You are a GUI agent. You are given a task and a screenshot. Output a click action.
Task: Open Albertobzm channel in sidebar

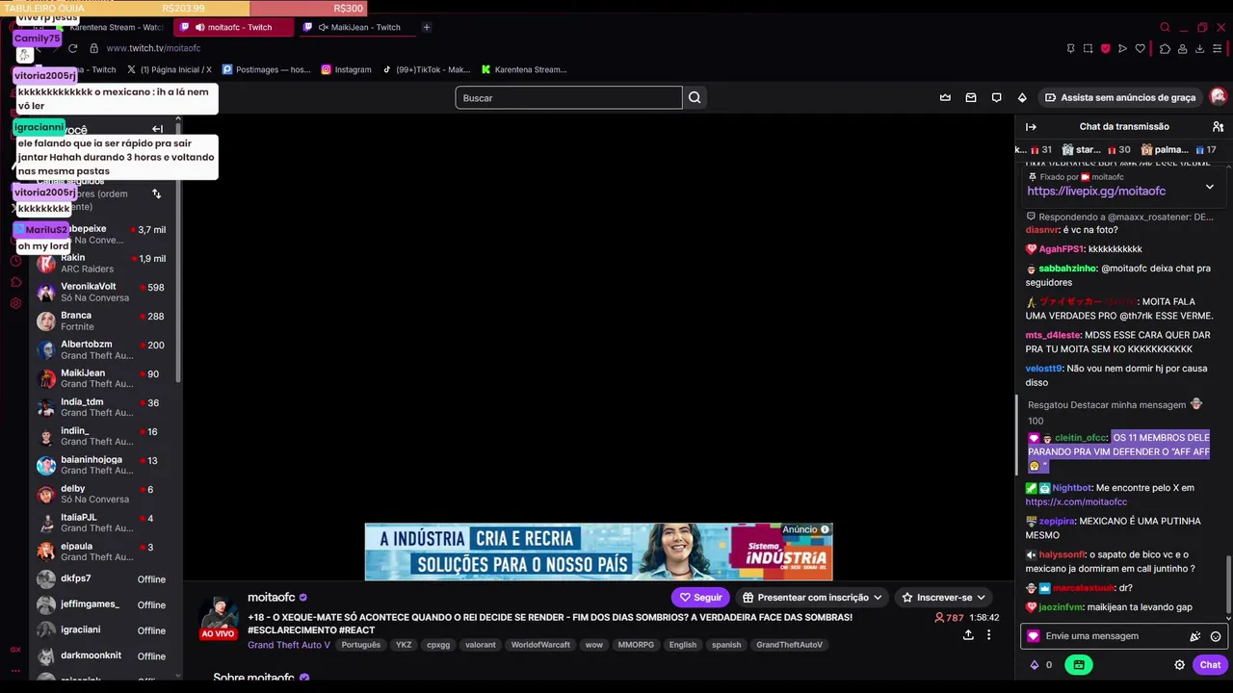point(101,349)
